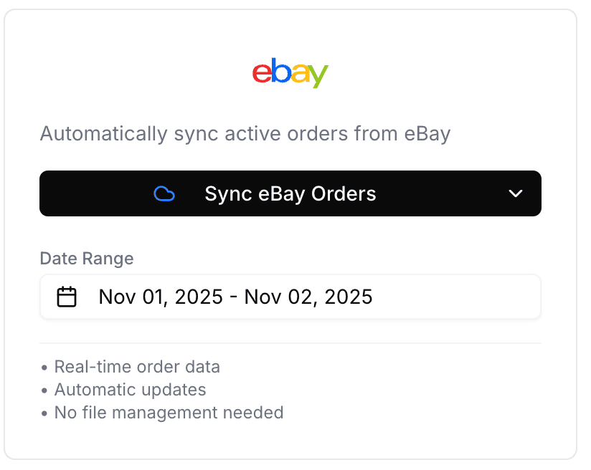Click the 'No file management needed' bullet
The height and width of the screenshot is (470, 591).
pyautogui.click(x=169, y=413)
